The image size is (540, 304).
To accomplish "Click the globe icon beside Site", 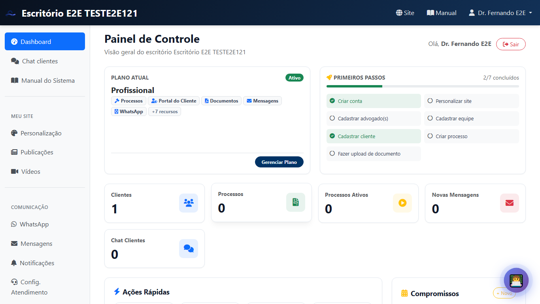I will tap(399, 13).
